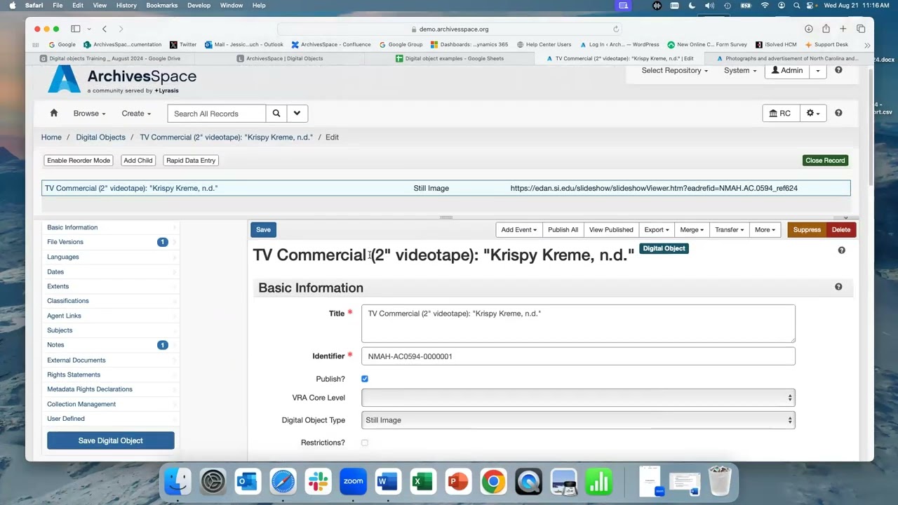Click the Digital Objects breadcrumb link
Screen dimensions: 898x505
tap(101, 137)
